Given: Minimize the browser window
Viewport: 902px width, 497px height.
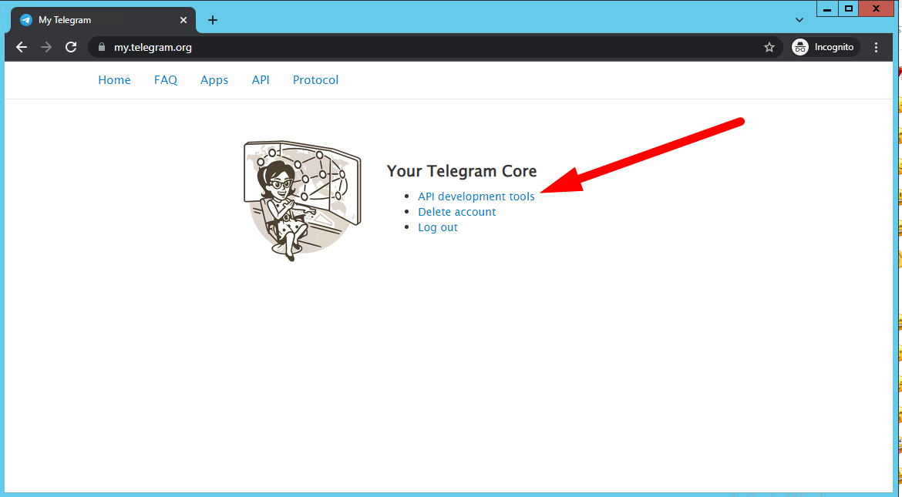Looking at the screenshot, I should (x=827, y=8).
